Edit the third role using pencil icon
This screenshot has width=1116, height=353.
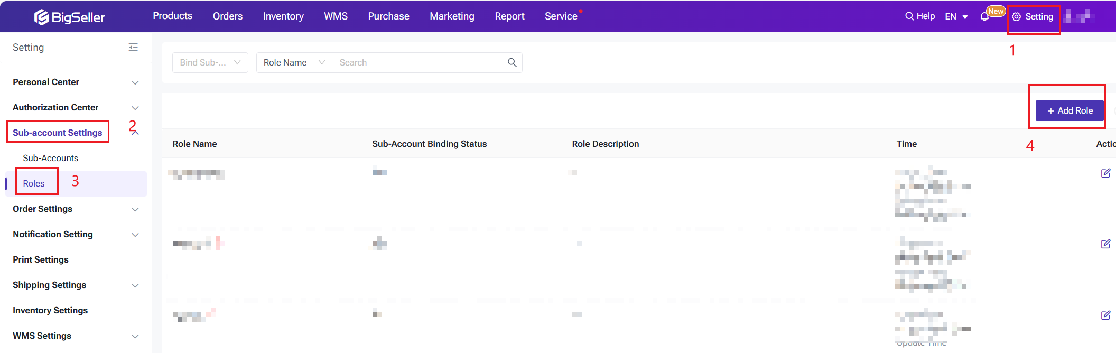click(x=1105, y=315)
